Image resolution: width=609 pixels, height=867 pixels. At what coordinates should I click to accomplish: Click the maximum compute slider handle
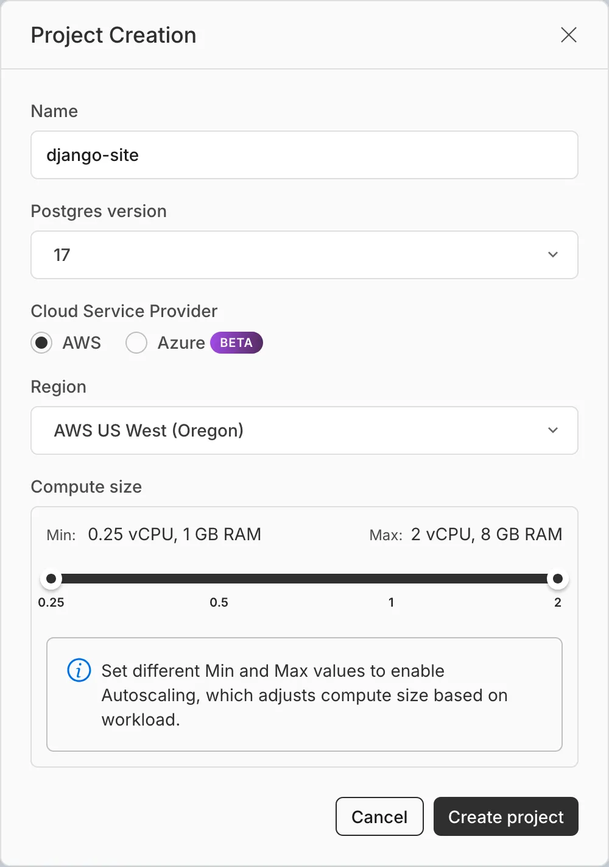pos(557,579)
